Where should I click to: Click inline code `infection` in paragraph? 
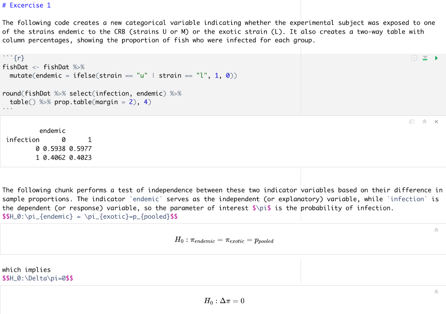pos(407,199)
